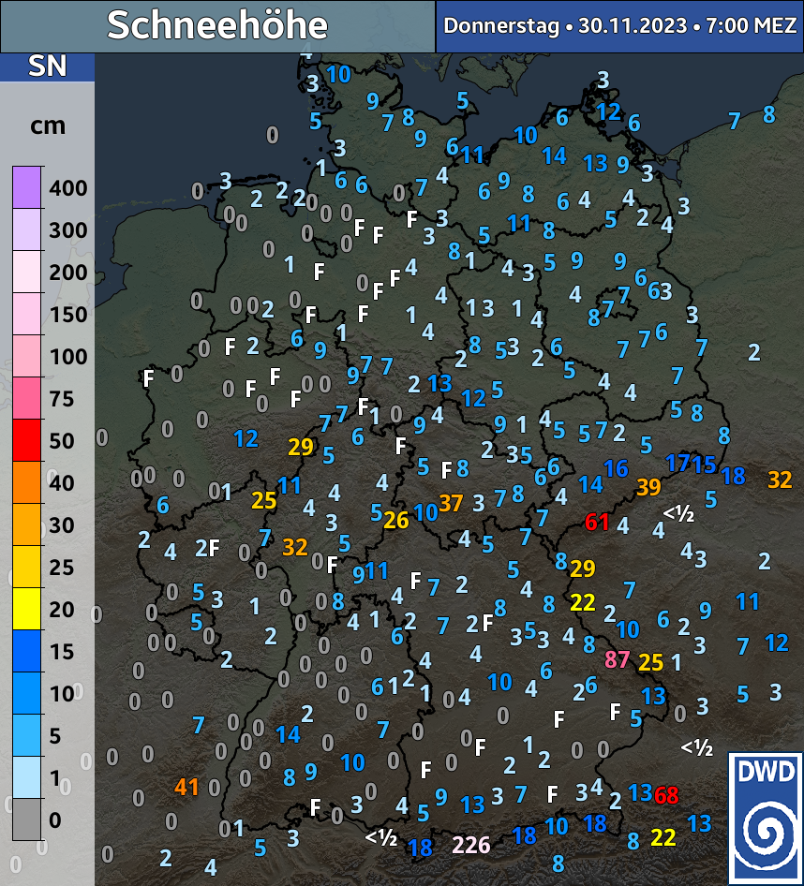Select the red 50 cm legend swatch
The image size is (804, 886).
[26, 440]
